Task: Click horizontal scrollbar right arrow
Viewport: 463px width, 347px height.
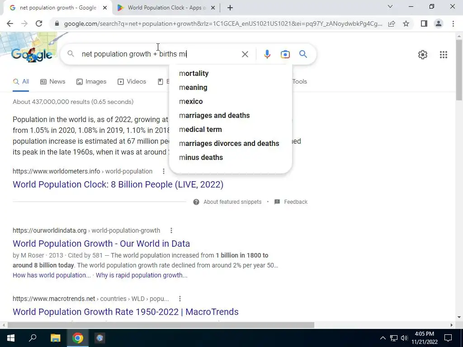Action: click(452, 325)
